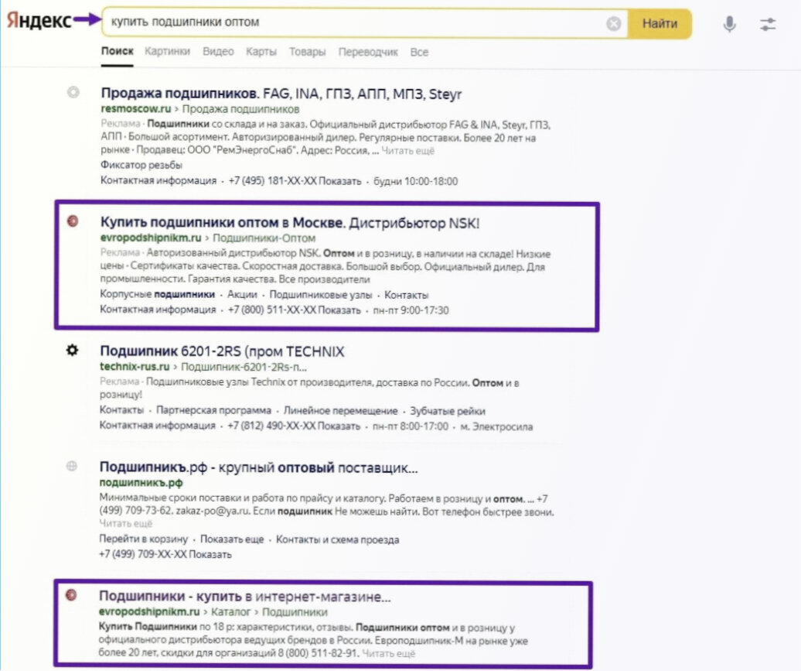Screen dimensions: 801x671
Task: Open Подшипникъ.рф крупный оптовый поставщик result
Action: coord(258,467)
